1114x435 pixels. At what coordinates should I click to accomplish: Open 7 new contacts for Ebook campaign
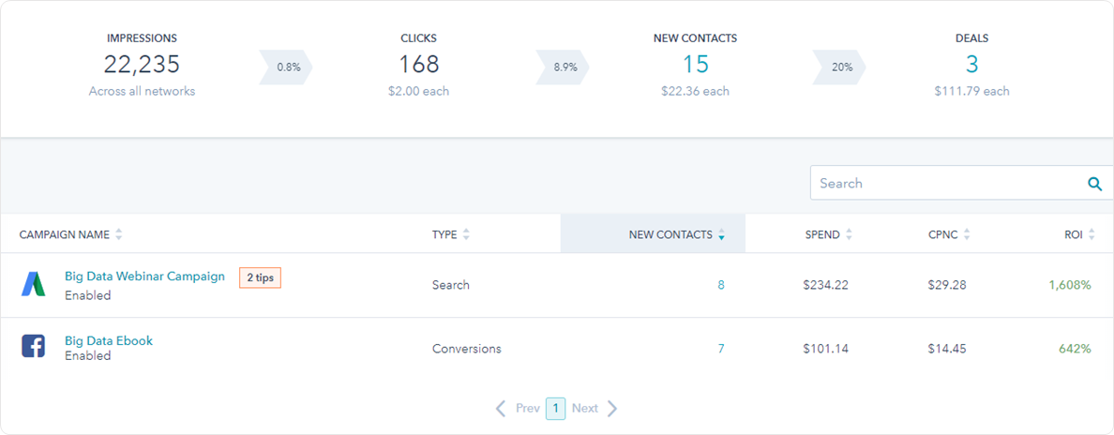coord(721,349)
